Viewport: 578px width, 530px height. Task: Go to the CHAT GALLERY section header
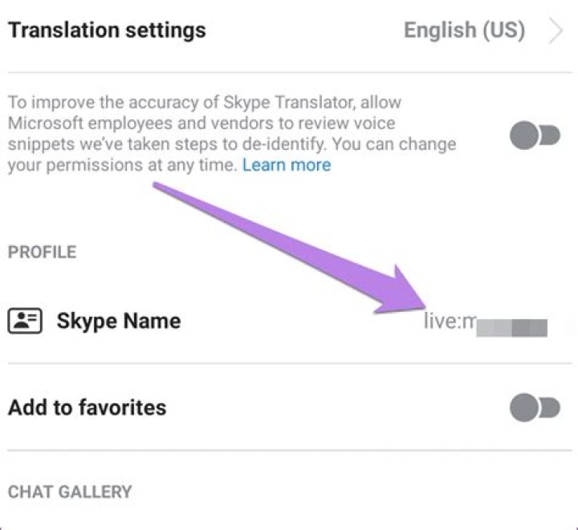coord(70,492)
